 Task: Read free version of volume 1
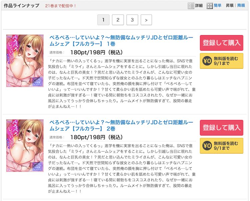tap(221, 61)
